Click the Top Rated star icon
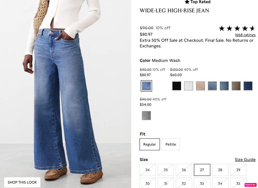This screenshot has height=188, width=258. coord(187,2)
